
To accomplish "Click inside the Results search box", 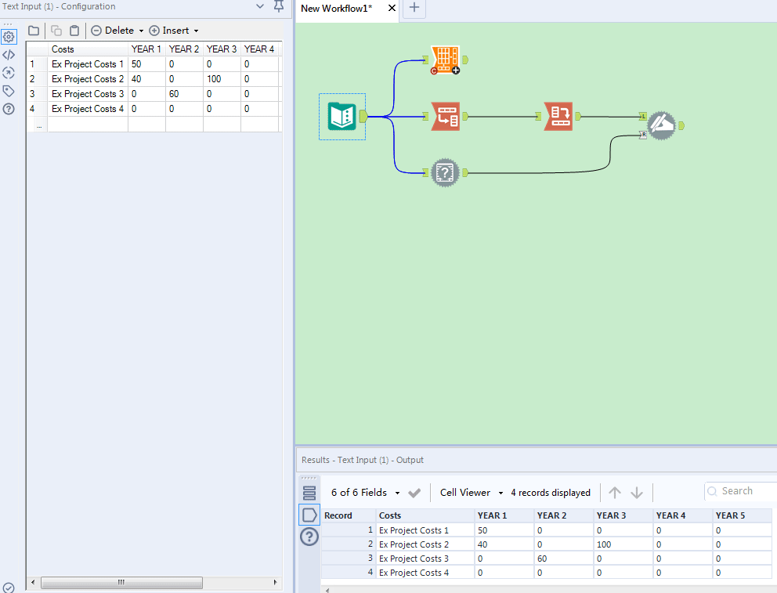I will click(740, 490).
